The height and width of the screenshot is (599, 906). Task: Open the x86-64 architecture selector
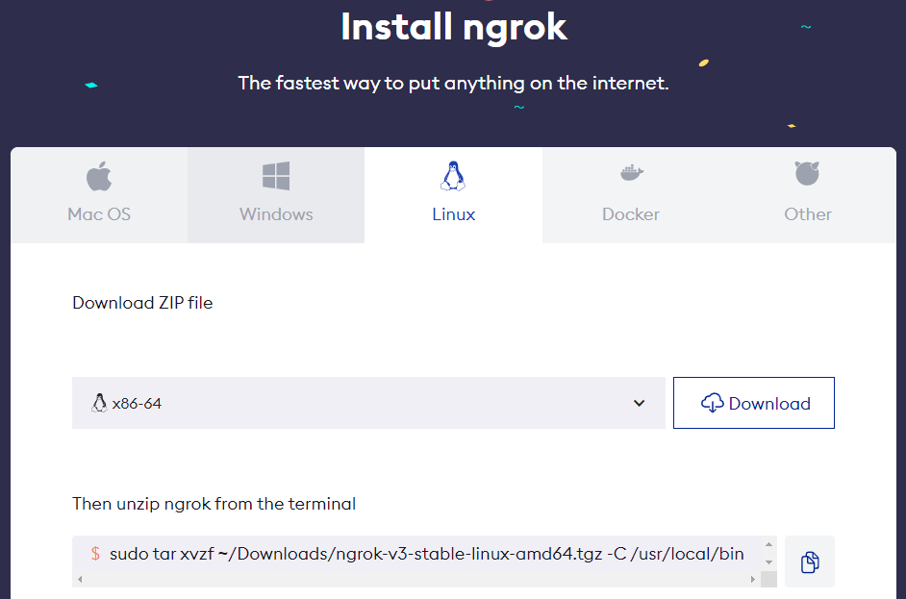(x=365, y=404)
